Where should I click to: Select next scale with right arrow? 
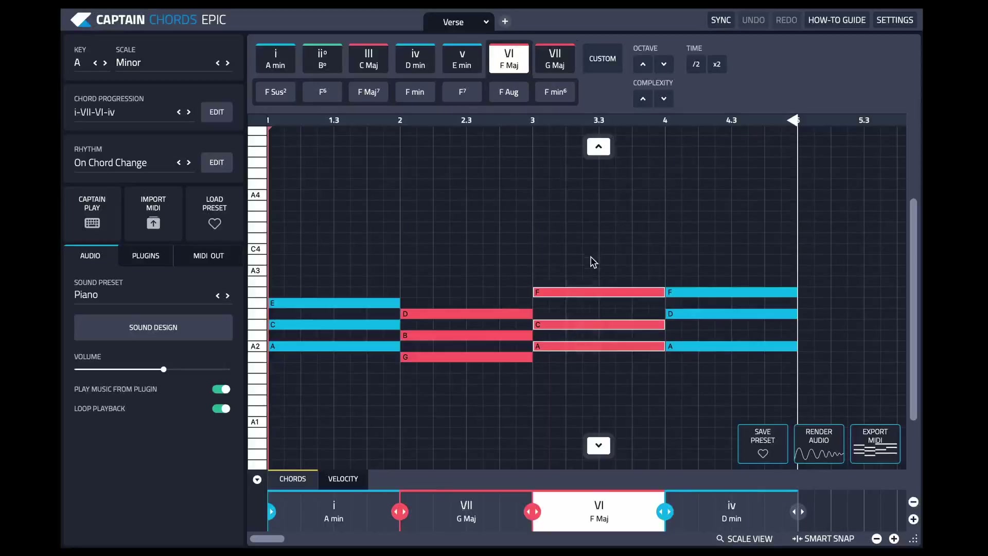(227, 63)
